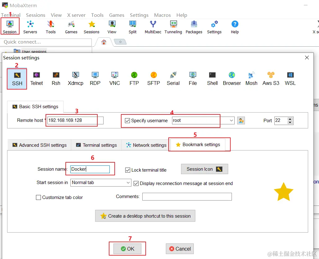Click the Games toolbar icon
This screenshot has width=319, height=259.
[x=71, y=27]
